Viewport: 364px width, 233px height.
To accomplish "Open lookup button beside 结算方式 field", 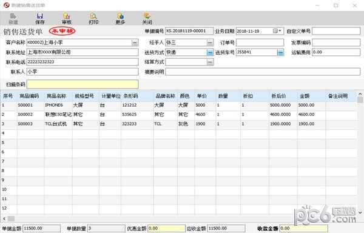I will [x=210, y=62].
